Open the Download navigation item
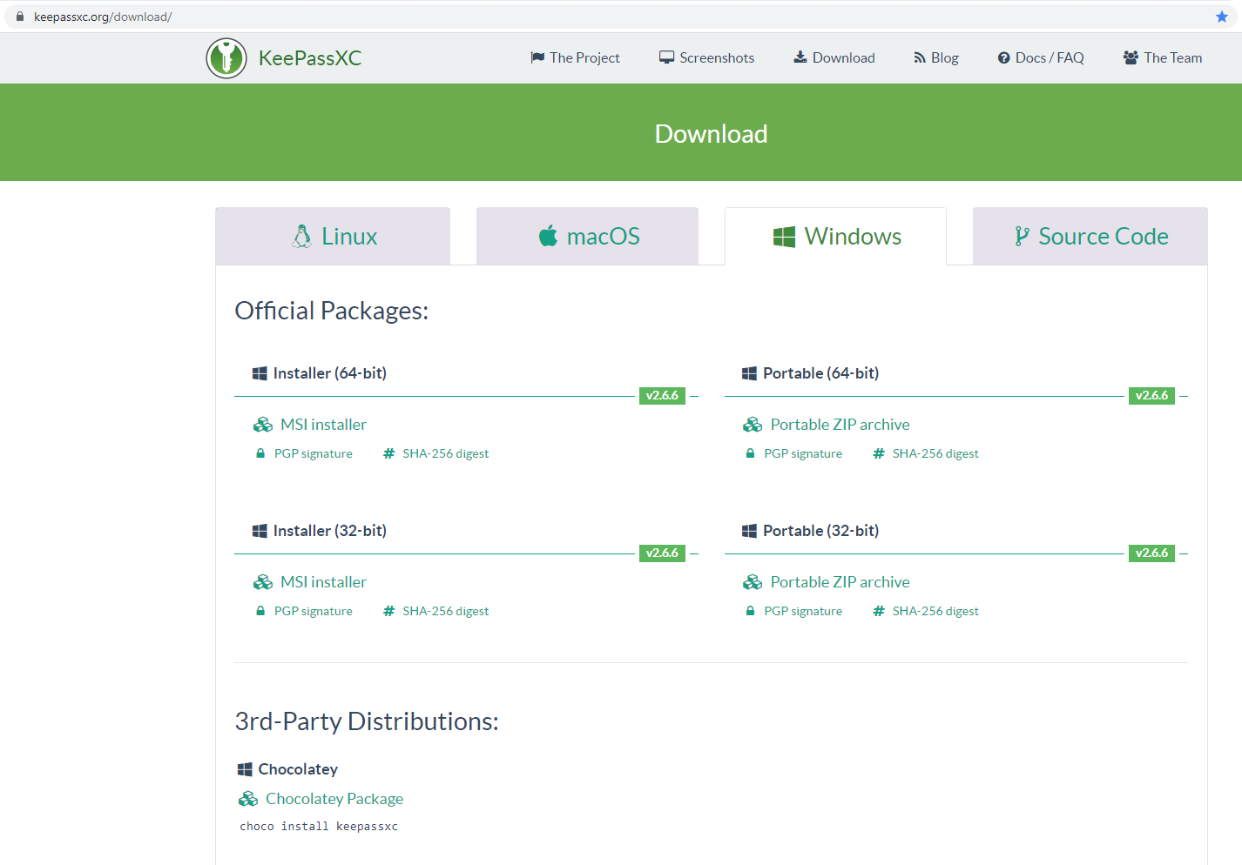 pos(834,57)
